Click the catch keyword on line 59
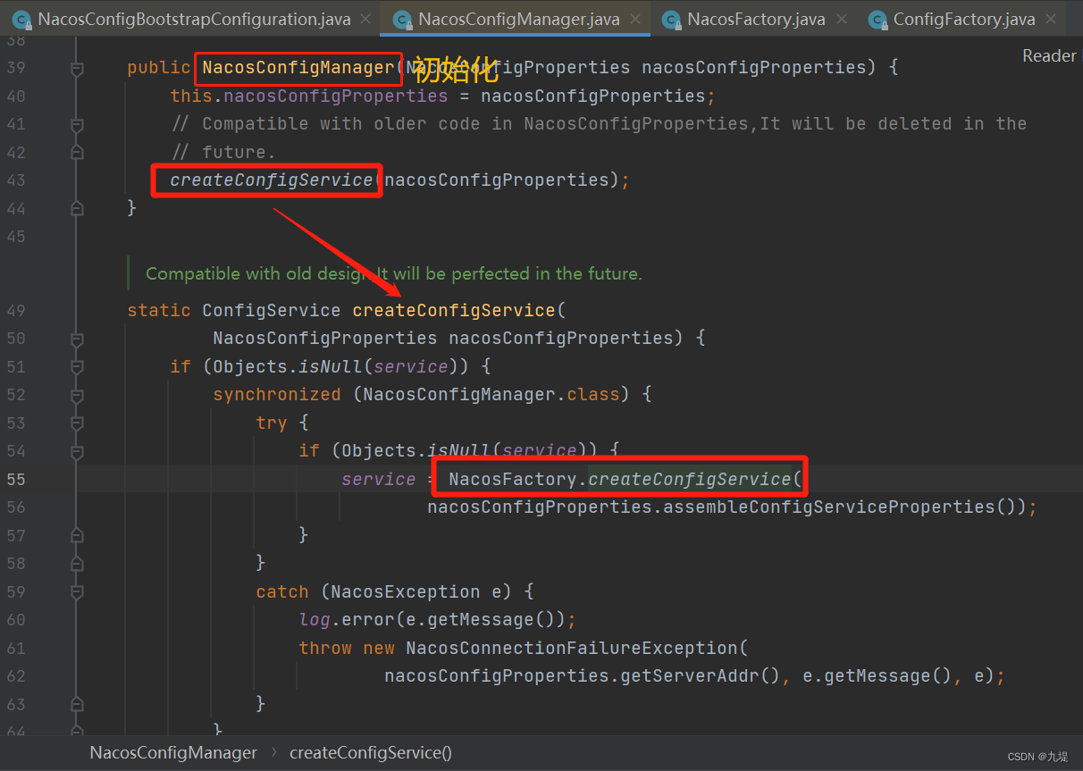 282,592
